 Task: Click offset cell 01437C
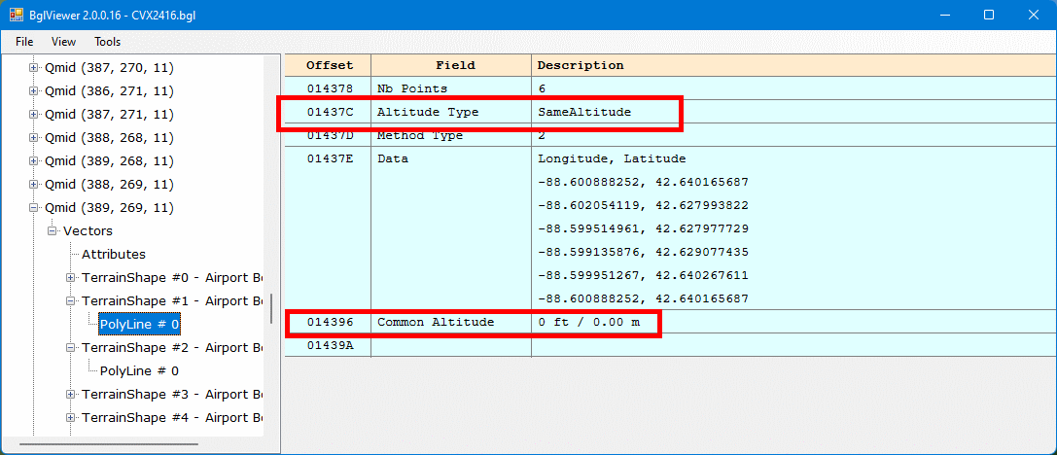pos(329,112)
